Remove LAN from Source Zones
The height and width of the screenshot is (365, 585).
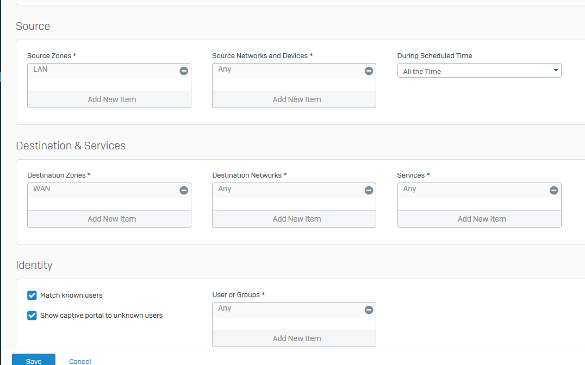(x=184, y=71)
